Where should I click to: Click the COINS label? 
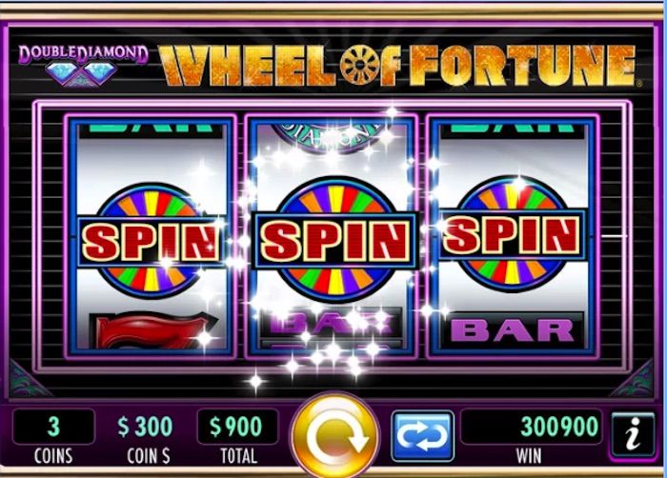pos(53,456)
